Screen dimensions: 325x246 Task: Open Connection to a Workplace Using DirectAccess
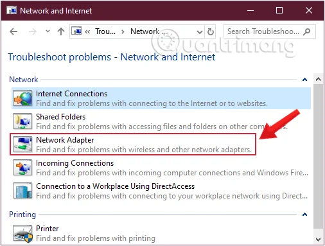pyautogui.click(x=161, y=191)
